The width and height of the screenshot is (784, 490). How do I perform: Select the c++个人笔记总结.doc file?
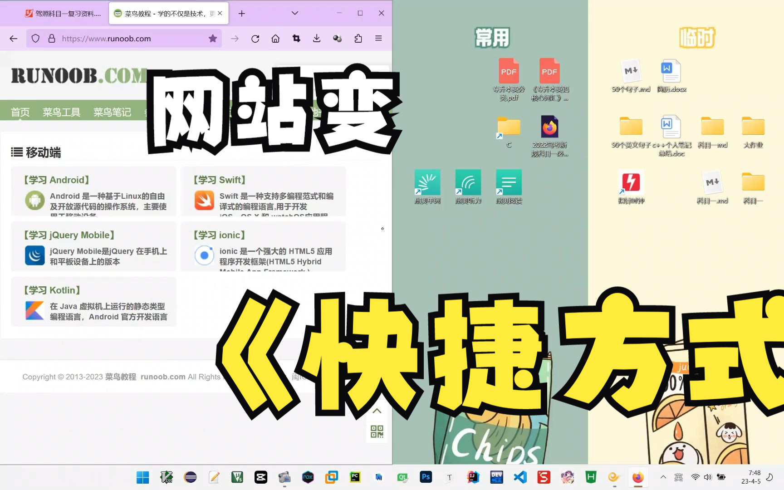[x=671, y=135]
